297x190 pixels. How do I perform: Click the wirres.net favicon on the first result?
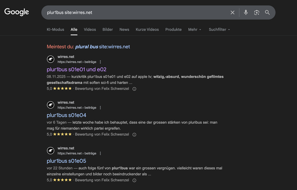tap(50, 59)
